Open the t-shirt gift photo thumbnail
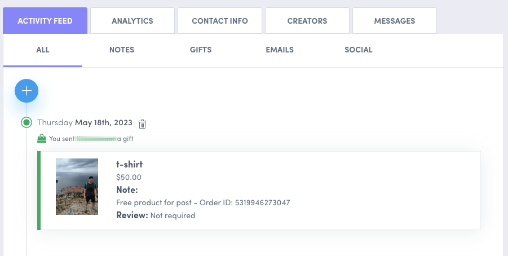Image resolution: width=508 pixels, height=256 pixels. coord(77,187)
